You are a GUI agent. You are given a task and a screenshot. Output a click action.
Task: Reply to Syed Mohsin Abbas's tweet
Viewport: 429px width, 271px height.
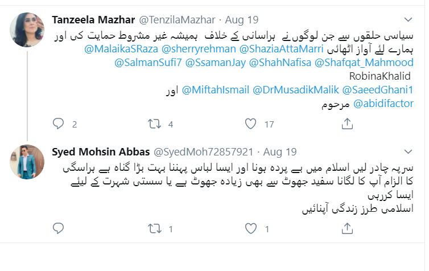58,228
